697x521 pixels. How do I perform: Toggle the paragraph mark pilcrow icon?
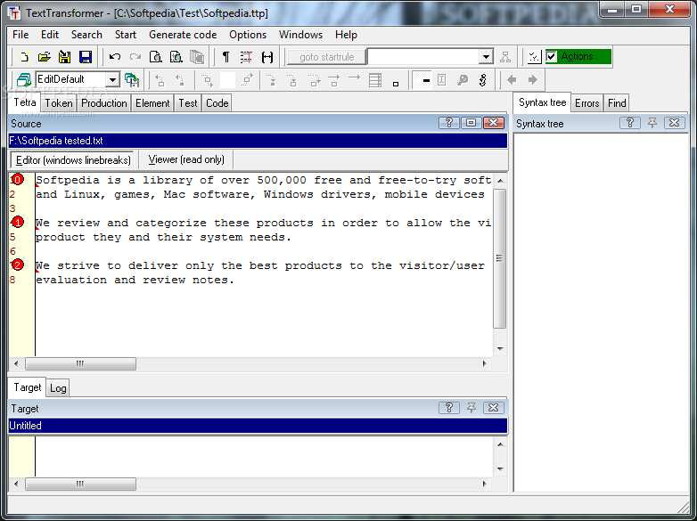225,57
